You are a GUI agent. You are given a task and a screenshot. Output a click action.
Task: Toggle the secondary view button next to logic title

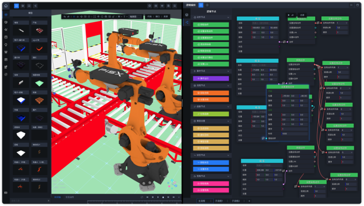[207, 5]
